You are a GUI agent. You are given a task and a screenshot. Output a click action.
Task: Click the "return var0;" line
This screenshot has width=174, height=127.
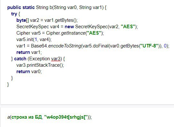point(29,72)
